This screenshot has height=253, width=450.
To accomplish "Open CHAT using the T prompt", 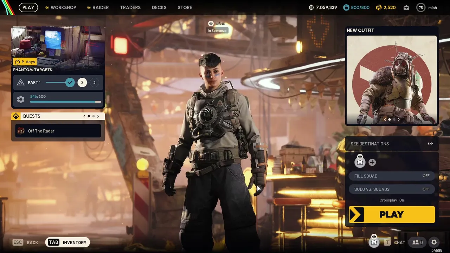I will tap(394, 242).
